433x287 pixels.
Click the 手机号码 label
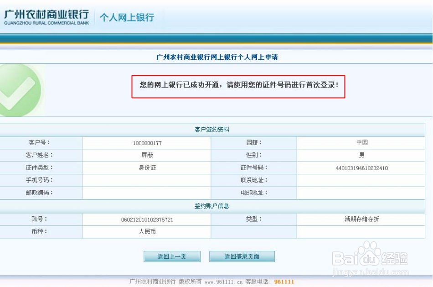[x=39, y=180]
